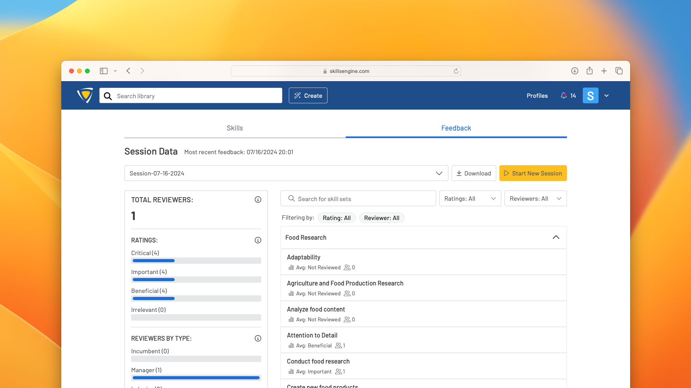
Task: Click Agriculture and Food Production chart icon
Action: pos(291,293)
